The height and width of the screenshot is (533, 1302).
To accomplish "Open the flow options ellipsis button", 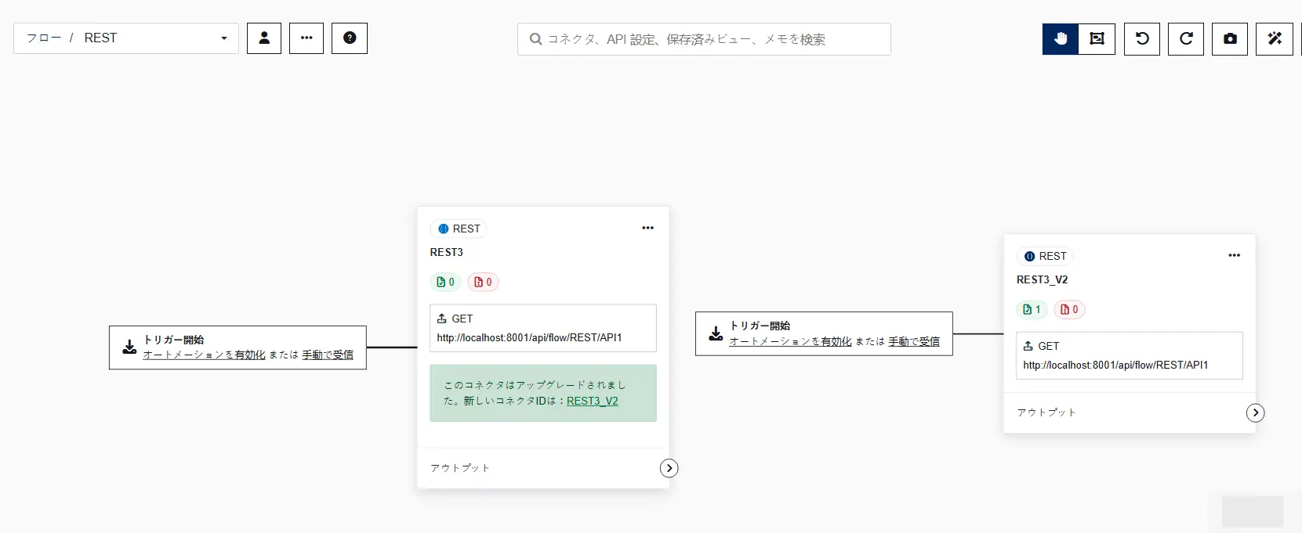I will pos(306,38).
